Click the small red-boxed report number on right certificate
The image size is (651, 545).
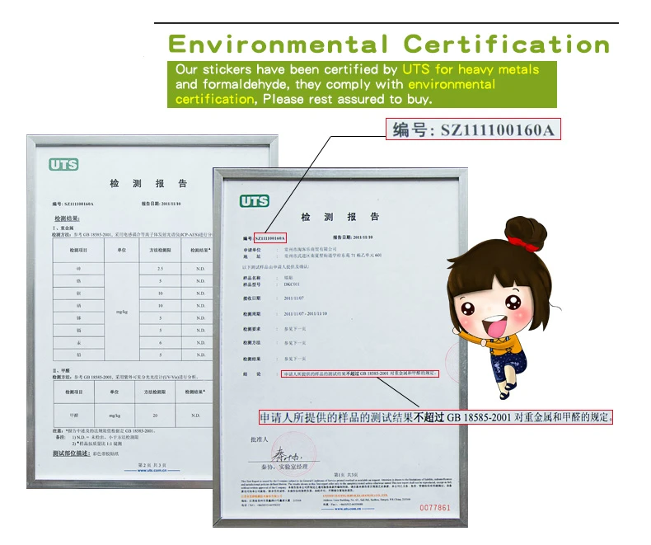[269, 238]
